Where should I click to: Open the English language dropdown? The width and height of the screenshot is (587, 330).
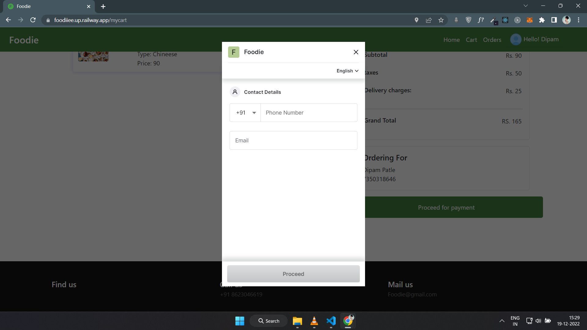coord(347,71)
